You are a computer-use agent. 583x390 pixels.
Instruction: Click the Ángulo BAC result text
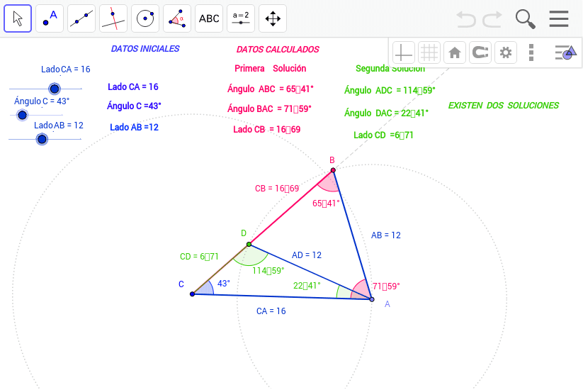269,108
